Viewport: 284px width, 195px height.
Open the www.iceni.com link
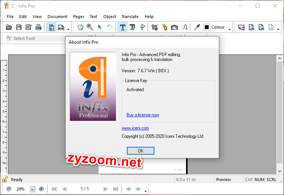(135, 128)
